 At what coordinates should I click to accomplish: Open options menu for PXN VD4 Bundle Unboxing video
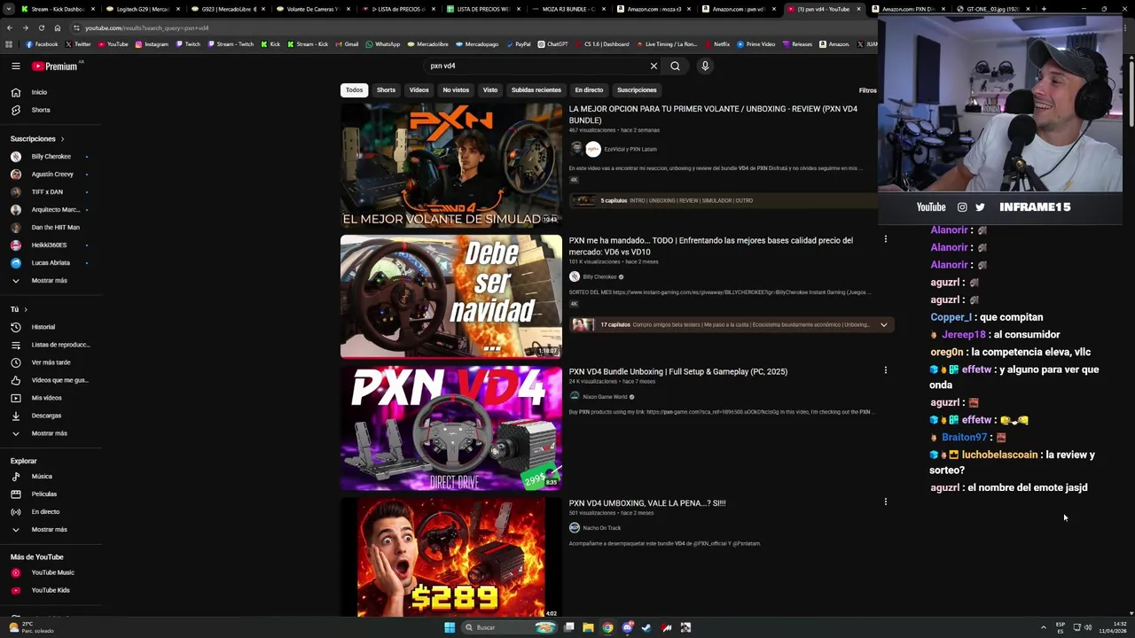(885, 370)
